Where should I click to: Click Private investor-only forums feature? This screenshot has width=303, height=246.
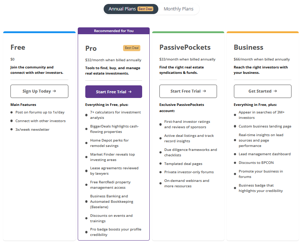tap(189, 172)
